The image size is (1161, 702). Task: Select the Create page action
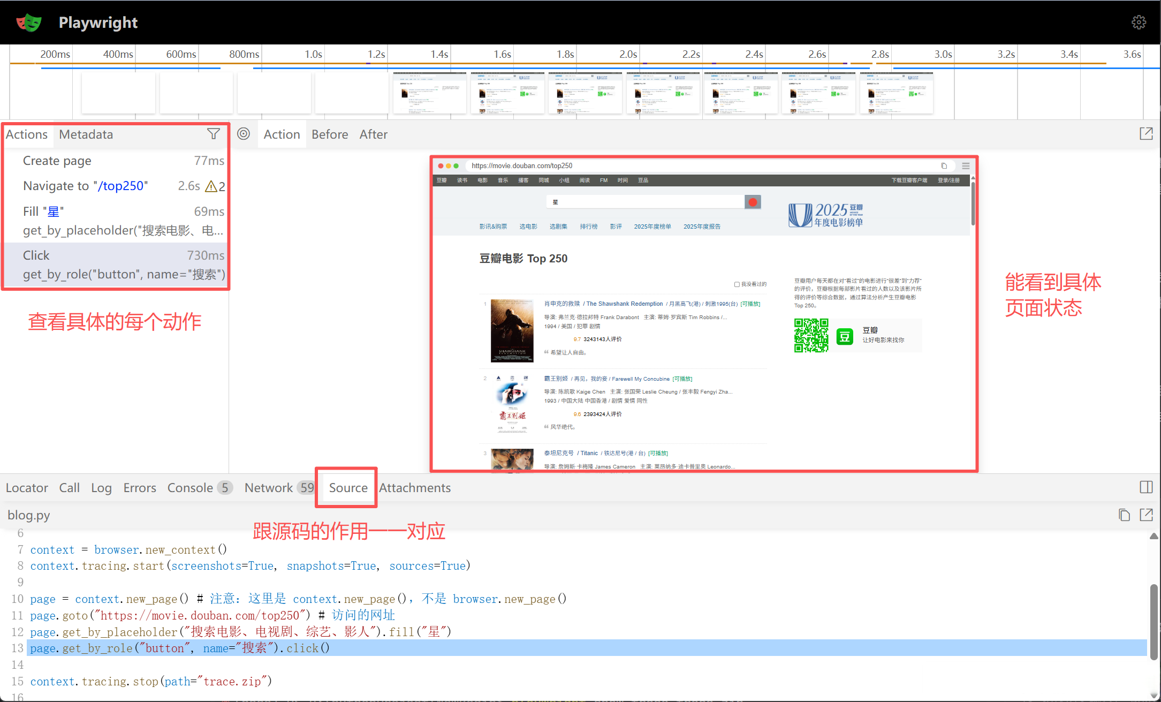pos(57,161)
